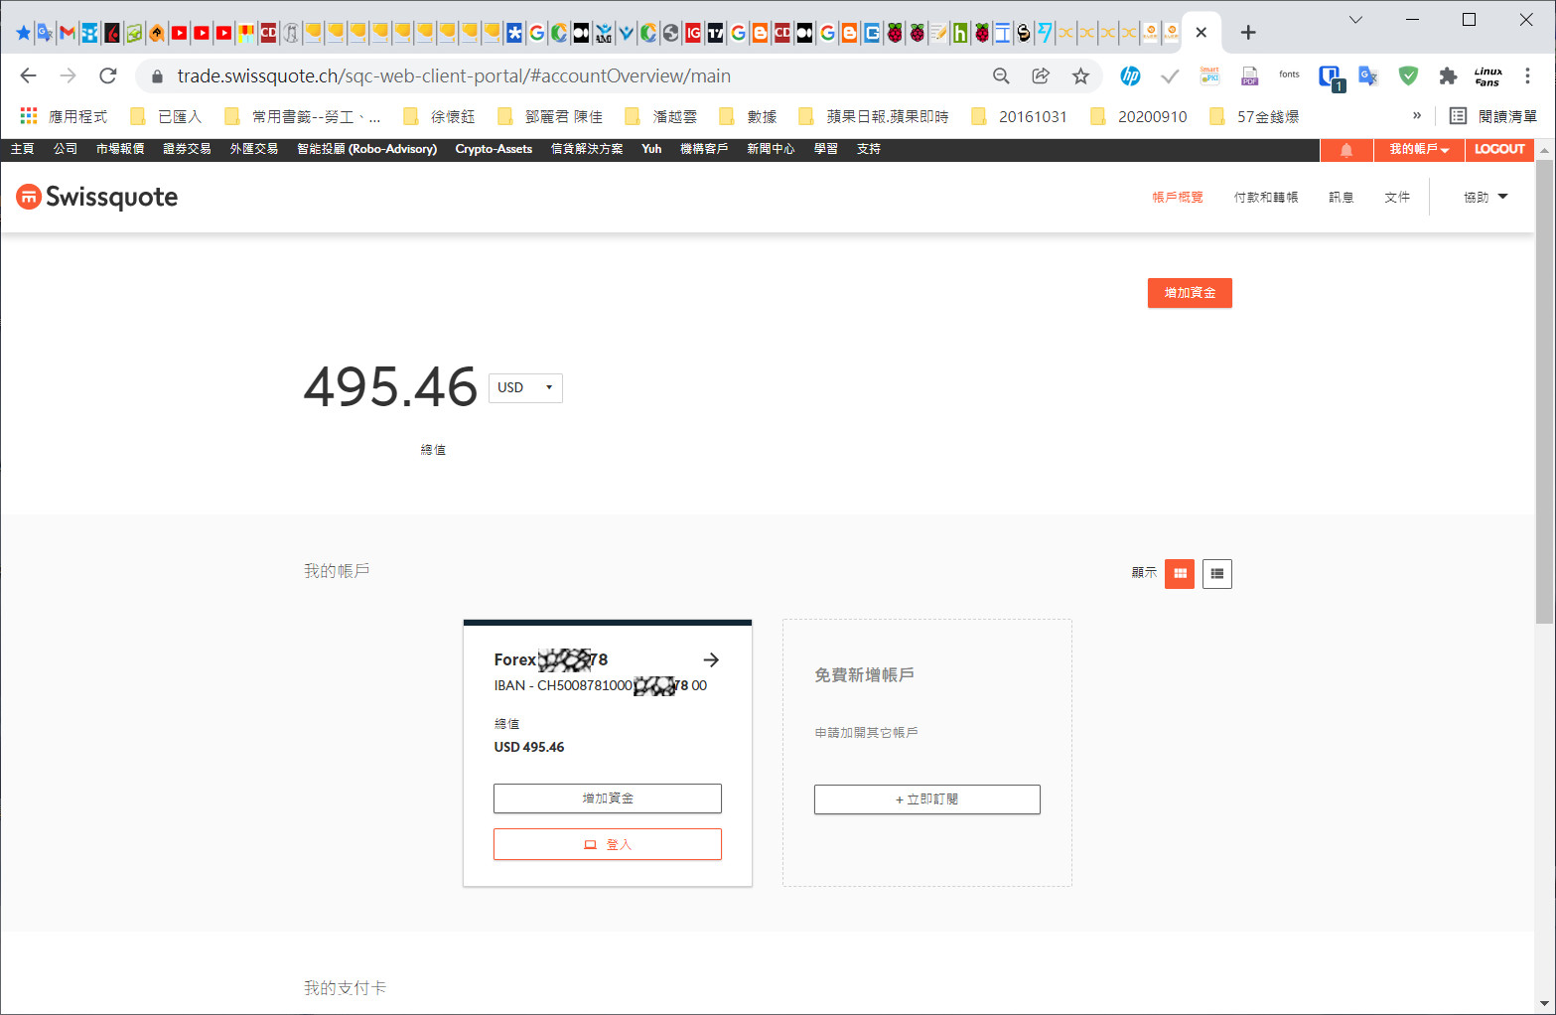Click the address bar URL
Viewport: 1556px width, 1015px height.
point(454,76)
